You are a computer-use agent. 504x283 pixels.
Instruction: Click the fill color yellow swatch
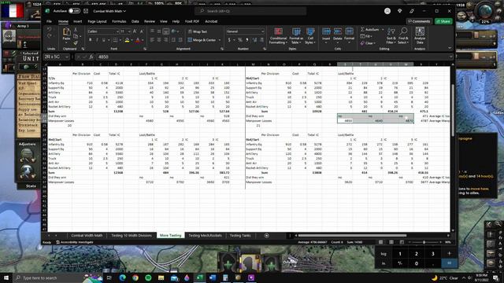click(x=127, y=40)
